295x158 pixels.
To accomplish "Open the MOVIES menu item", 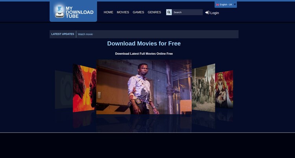I will 123,12.
